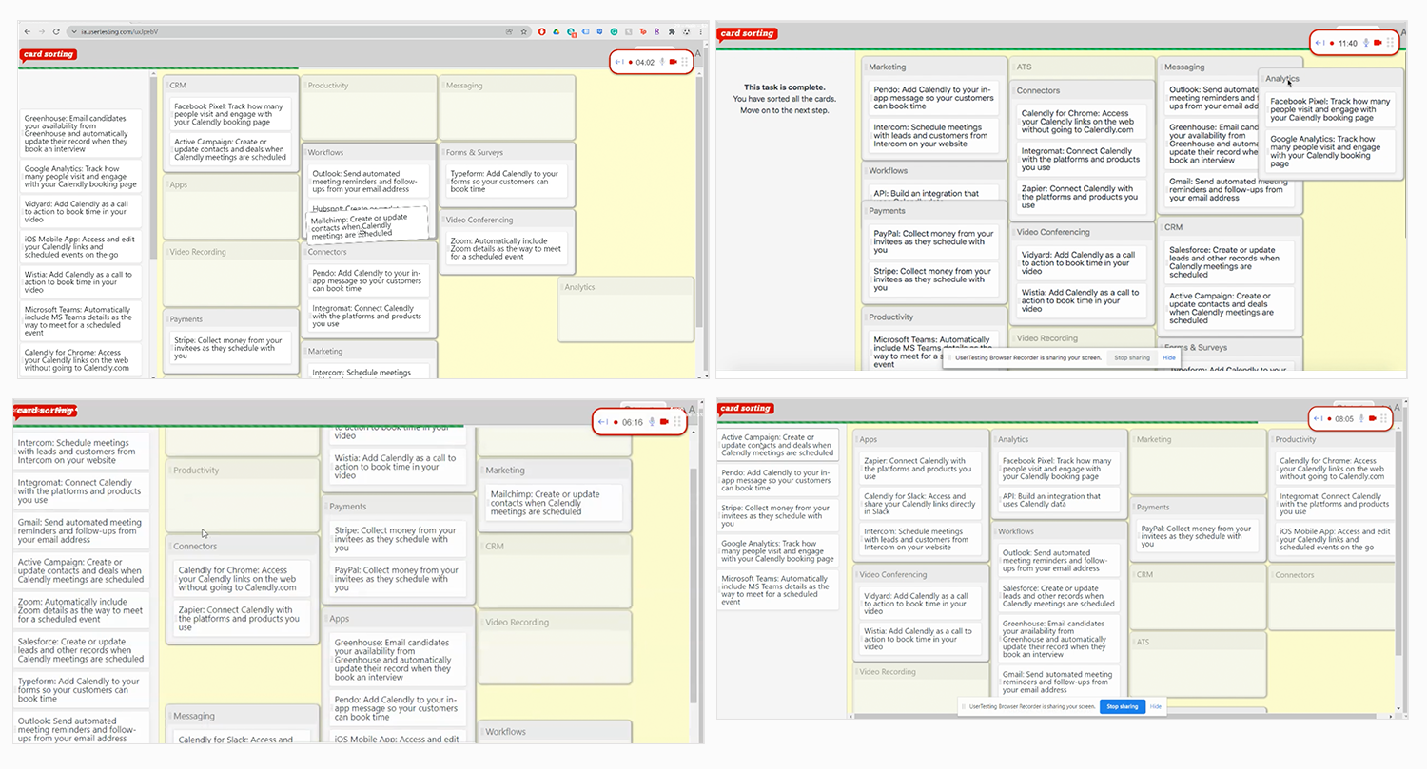Click the card sorting logo in 11:40 screenshot

[748, 34]
